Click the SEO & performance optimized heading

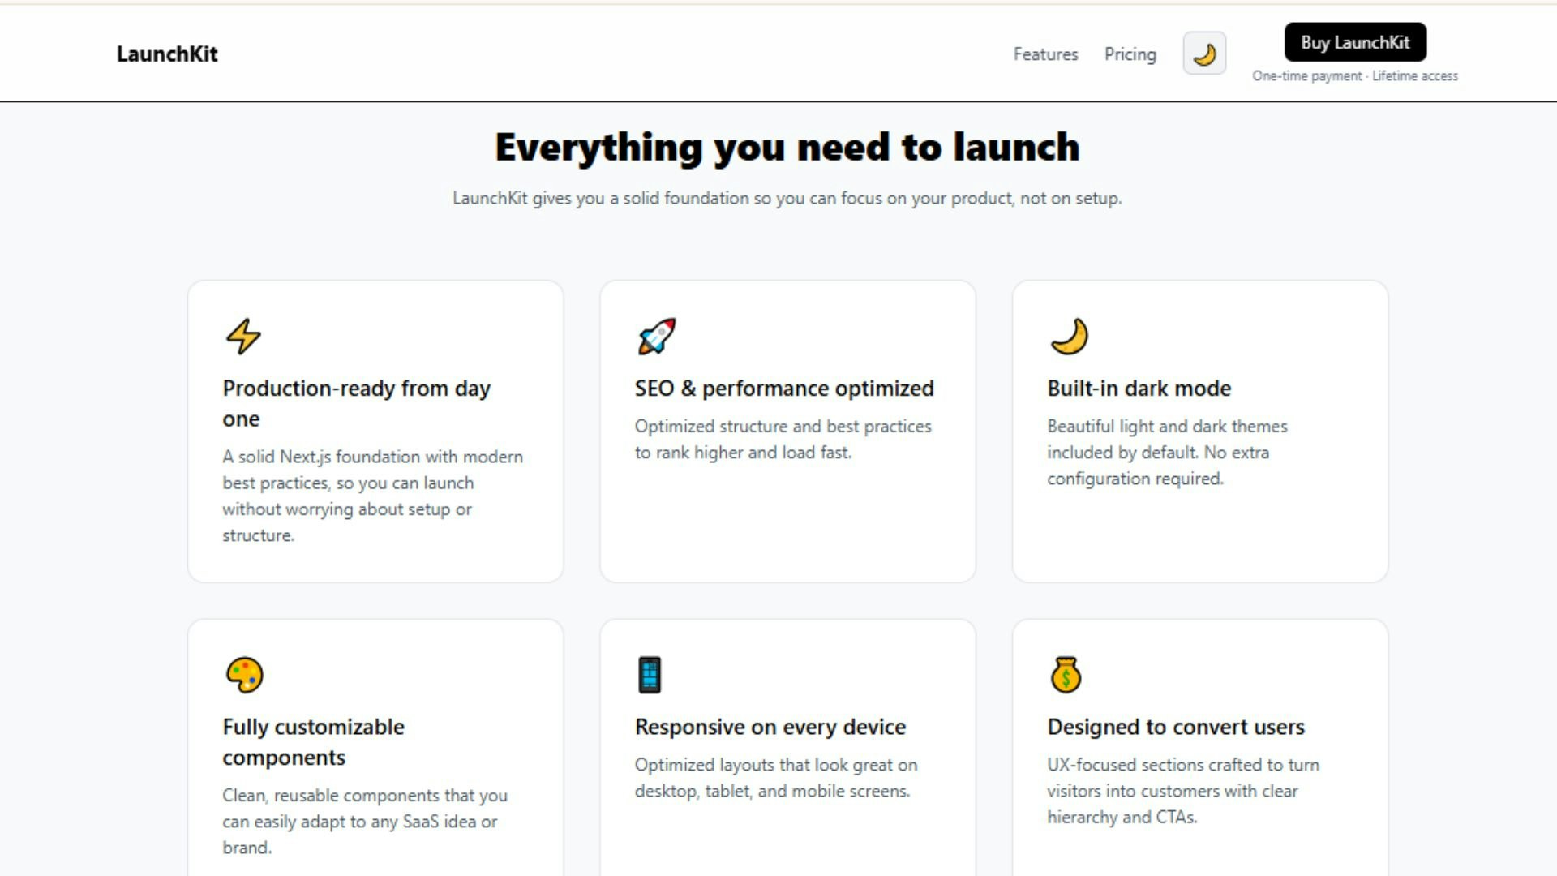point(783,388)
